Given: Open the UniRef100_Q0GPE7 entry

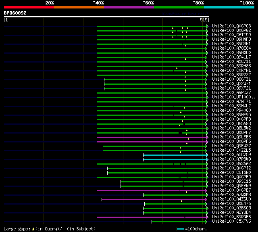Looking at the screenshot, I should pos(231,190).
